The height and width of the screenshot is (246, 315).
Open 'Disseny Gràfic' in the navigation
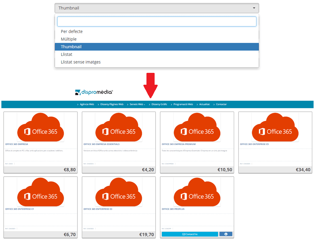[x=159, y=104]
